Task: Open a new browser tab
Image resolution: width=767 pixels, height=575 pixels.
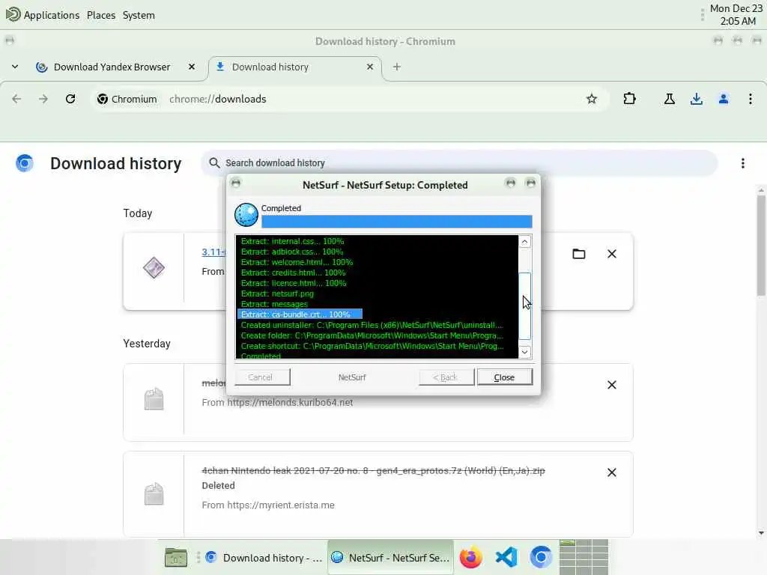Action: (397, 67)
